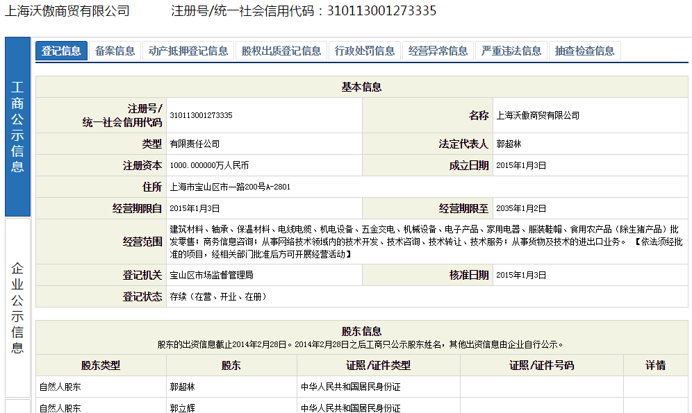View the 行政处罚信息 tab

tap(365, 51)
